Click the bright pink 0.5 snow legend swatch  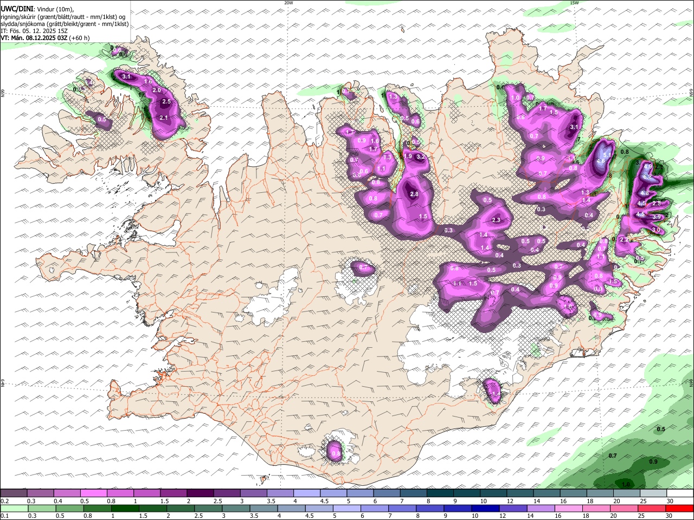(x=93, y=493)
